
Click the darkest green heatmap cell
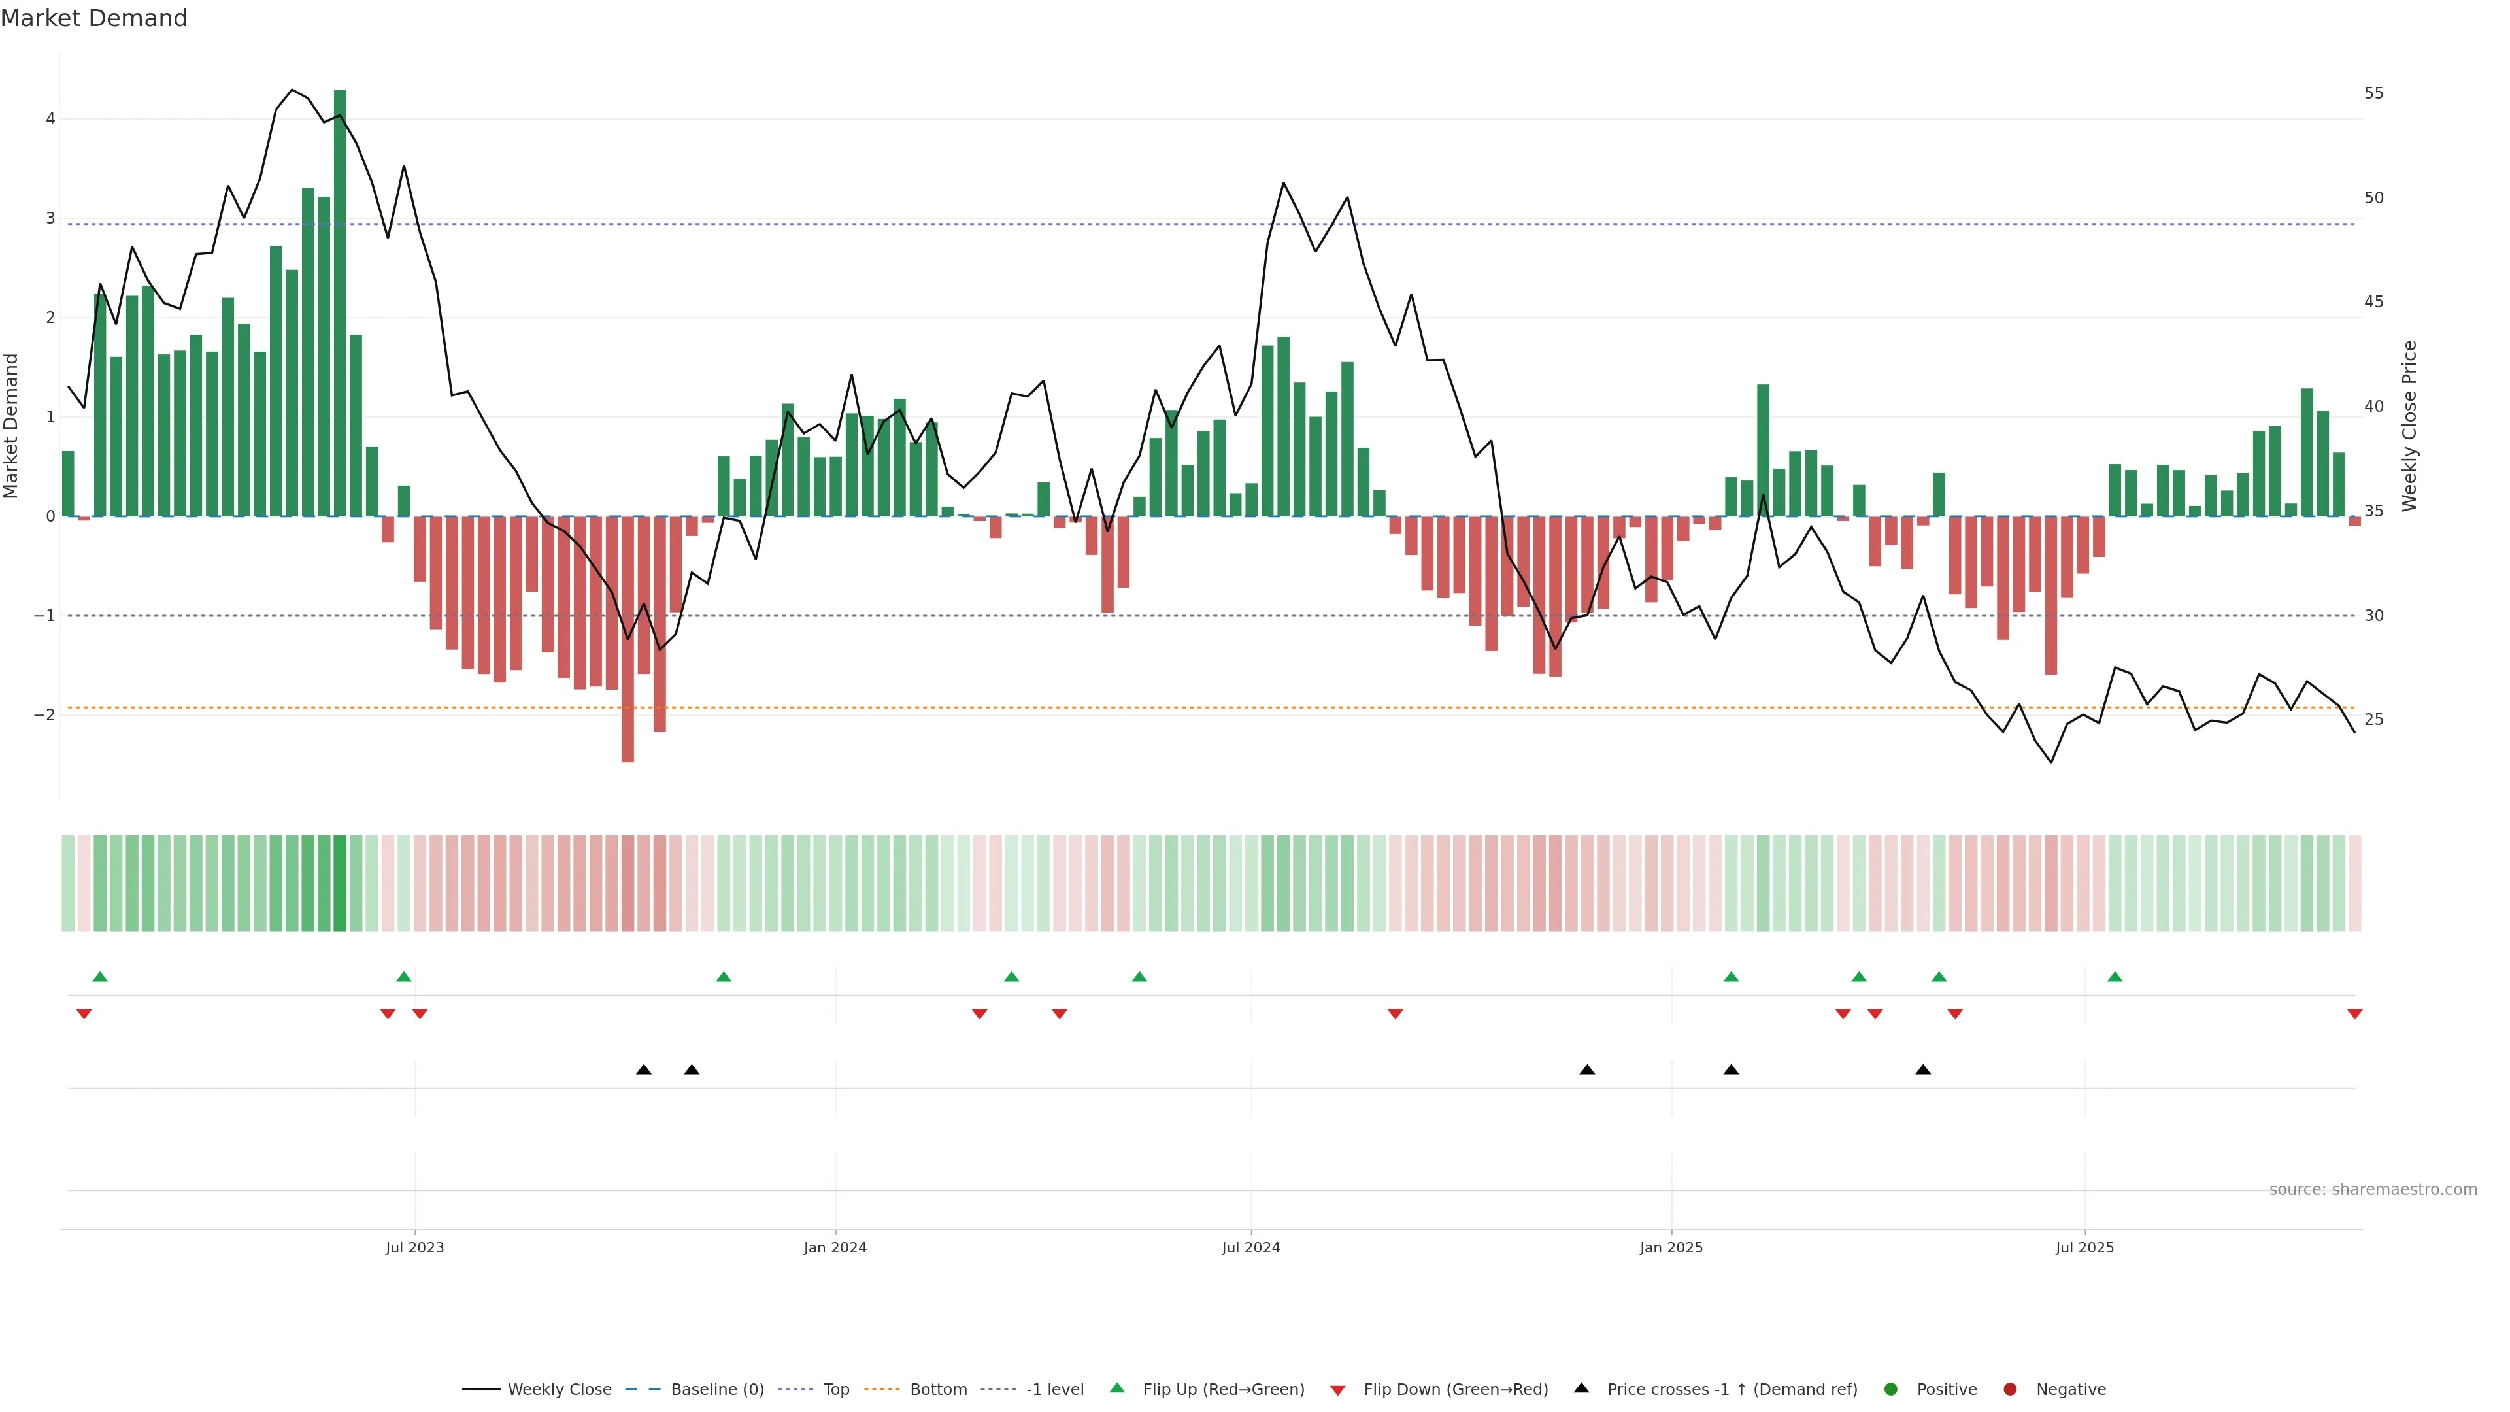pyautogui.click(x=340, y=883)
